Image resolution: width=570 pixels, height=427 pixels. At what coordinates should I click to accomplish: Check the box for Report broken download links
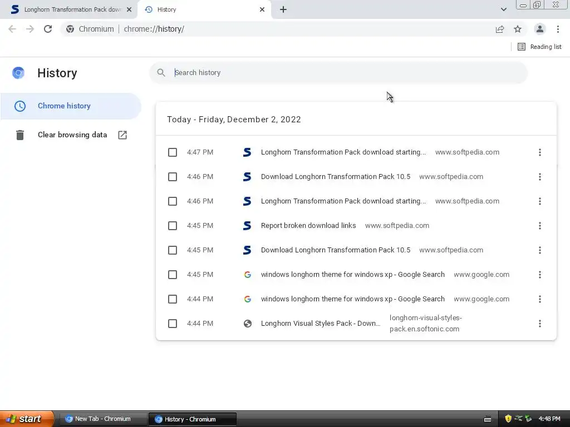(173, 226)
